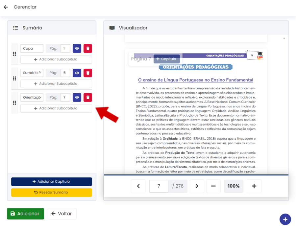Toggle eye view for Sumário P chapter
Viewport: 296px width, 230px height.
pos(77,73)
